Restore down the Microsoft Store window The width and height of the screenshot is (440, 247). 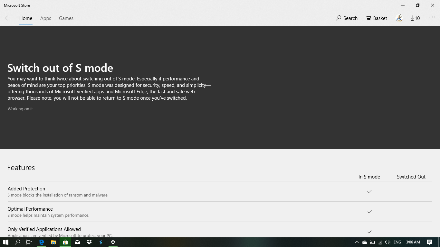pos(418,5)
